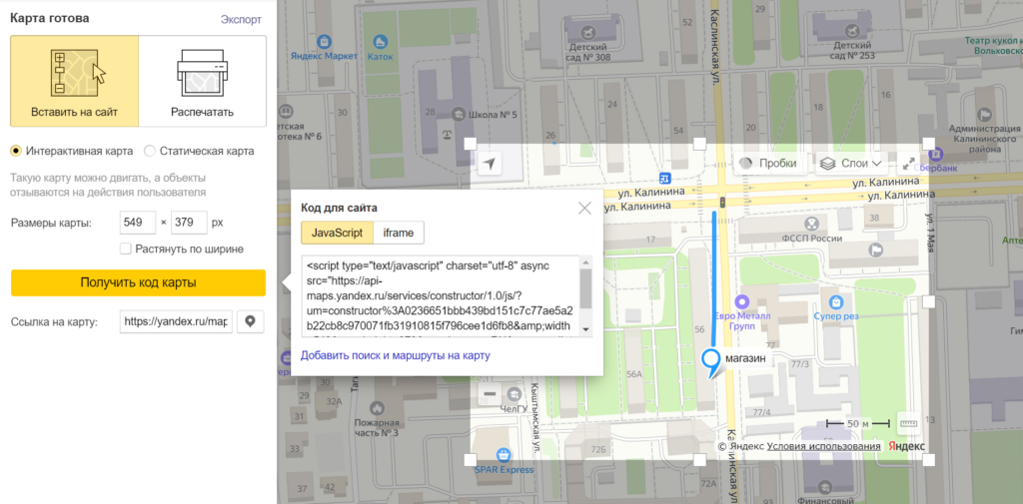
Task: Click the 'Детский сад № 308' marker
Action: click(x=587, y=31)
